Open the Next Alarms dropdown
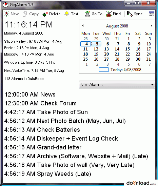The width and height of the screenshot is (158, 186). click(117, 85)
